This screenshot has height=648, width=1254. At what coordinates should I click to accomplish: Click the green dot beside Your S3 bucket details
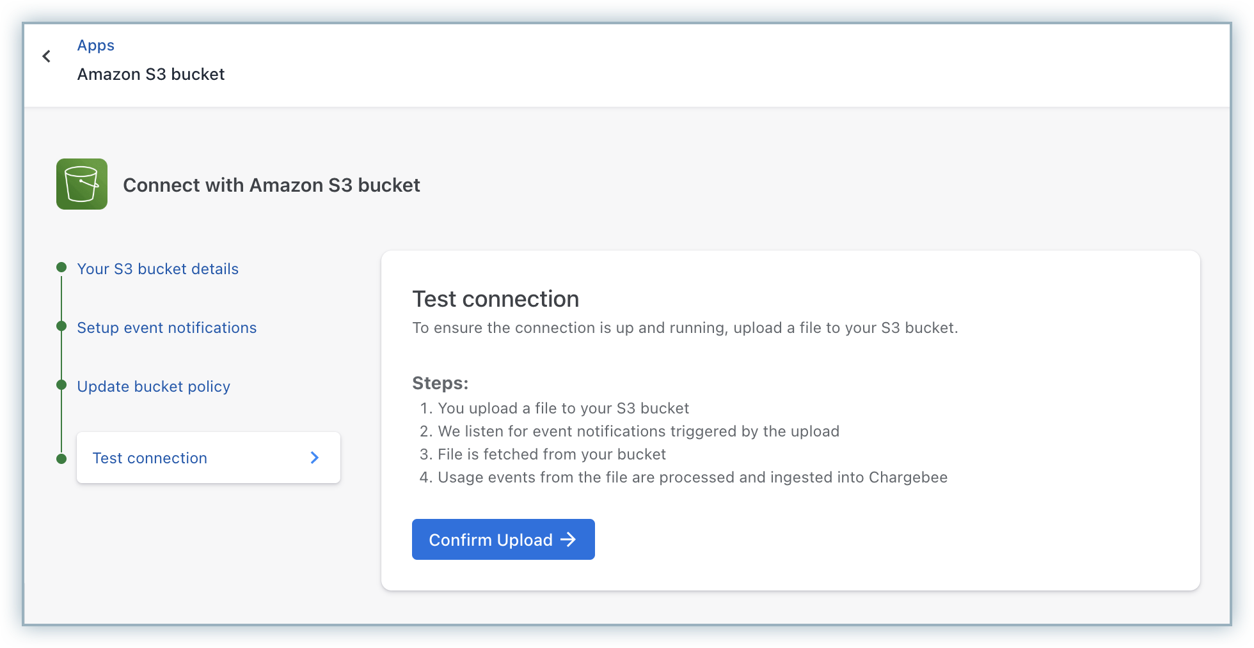click(x=61, y=267)
